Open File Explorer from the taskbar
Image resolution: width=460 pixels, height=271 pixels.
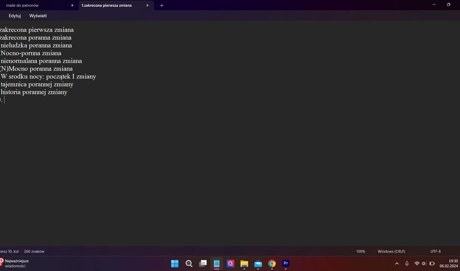[x=244, y=264]
